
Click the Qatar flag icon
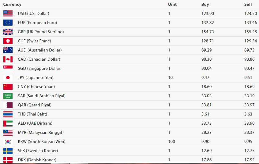tap(8, 105)
